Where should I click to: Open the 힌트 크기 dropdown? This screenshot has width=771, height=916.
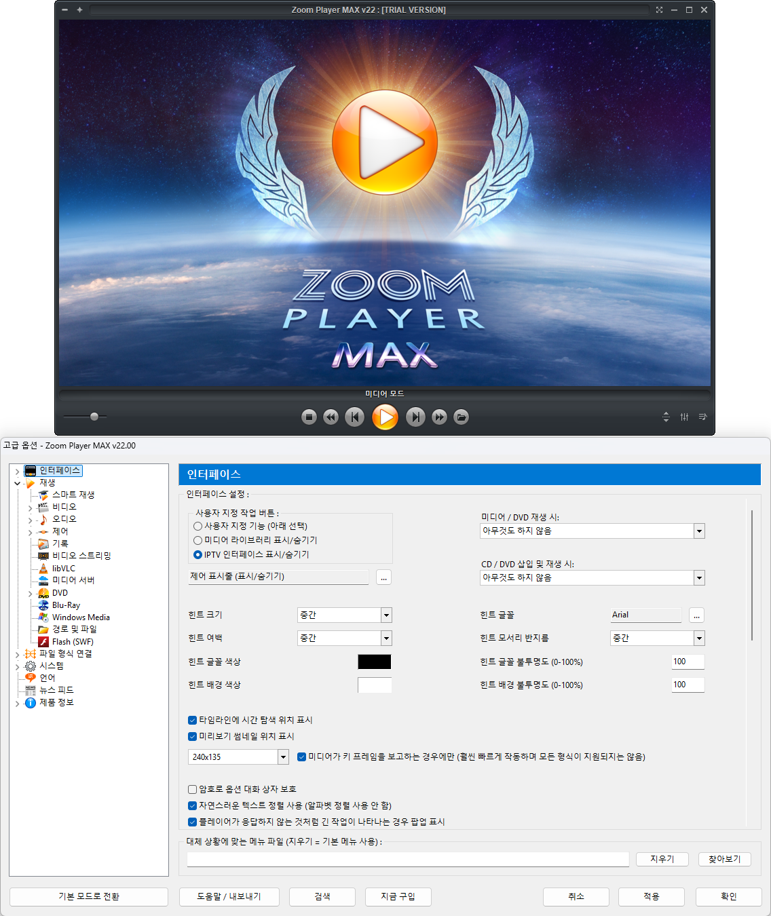386,615
